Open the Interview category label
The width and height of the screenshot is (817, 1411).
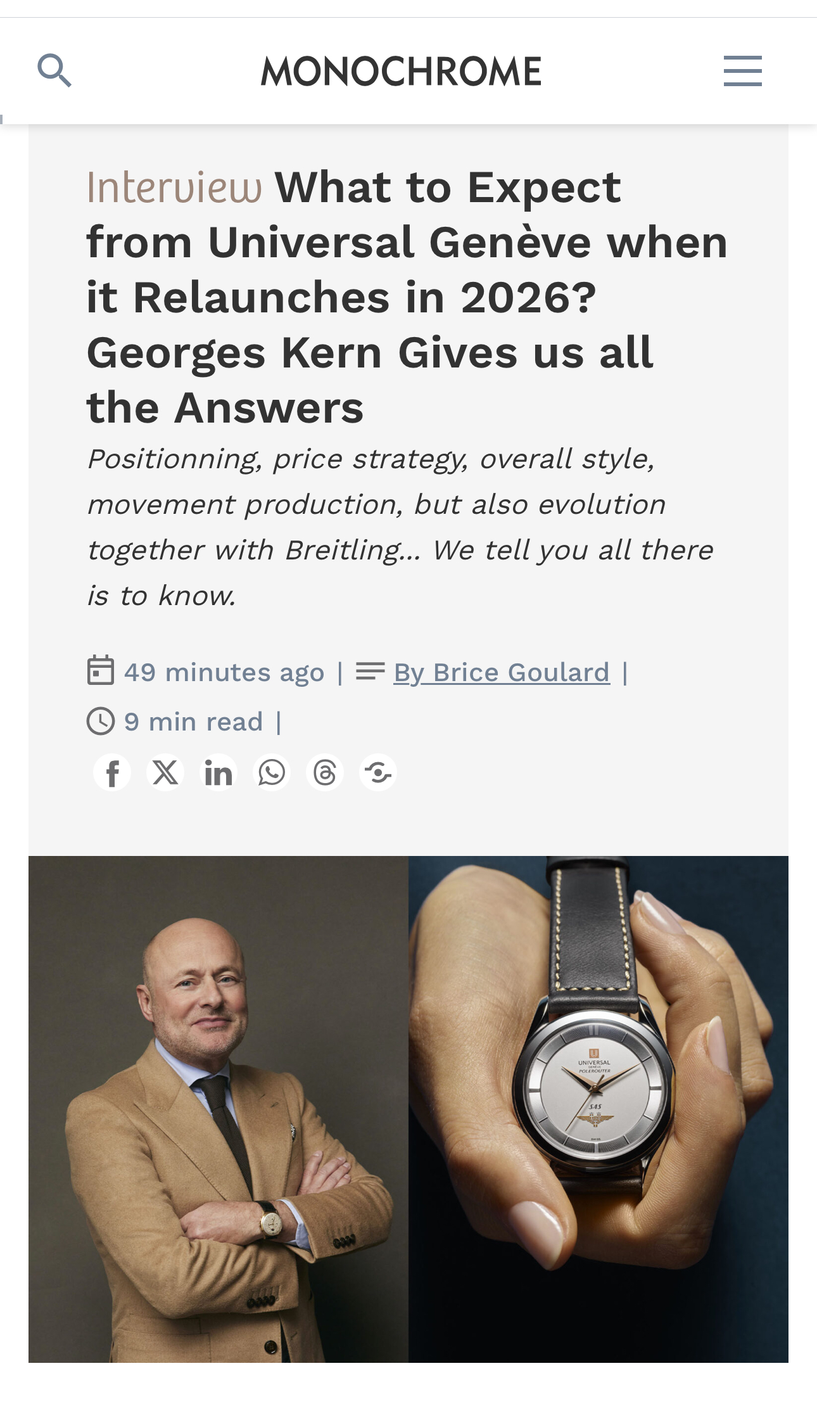click(x=174, y=188)
